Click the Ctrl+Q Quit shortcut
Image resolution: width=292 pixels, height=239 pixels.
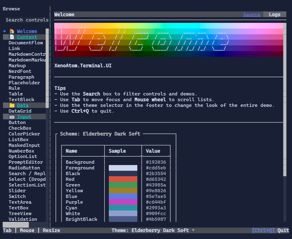tap(270, 230)
